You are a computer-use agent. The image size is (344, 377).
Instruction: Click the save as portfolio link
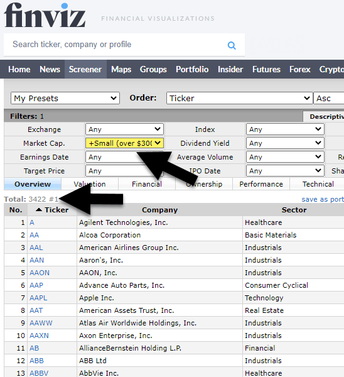click(323, 199)
